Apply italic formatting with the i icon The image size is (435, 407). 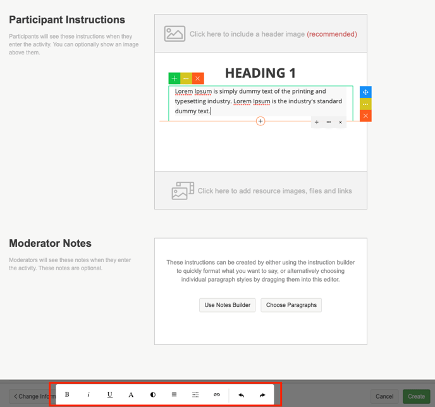(89, 394)
